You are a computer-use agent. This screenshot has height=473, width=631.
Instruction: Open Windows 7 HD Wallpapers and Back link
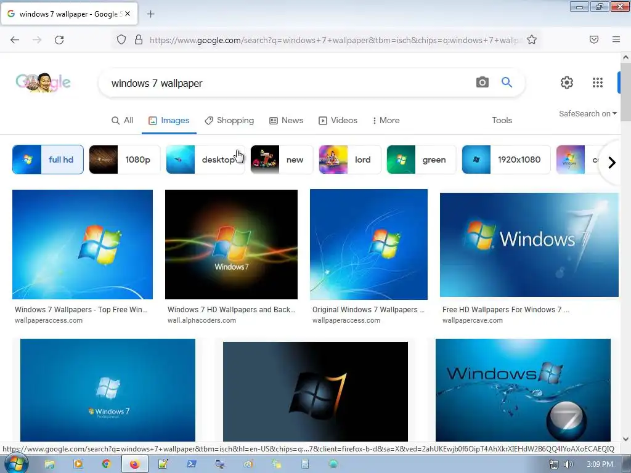point(232,310)
